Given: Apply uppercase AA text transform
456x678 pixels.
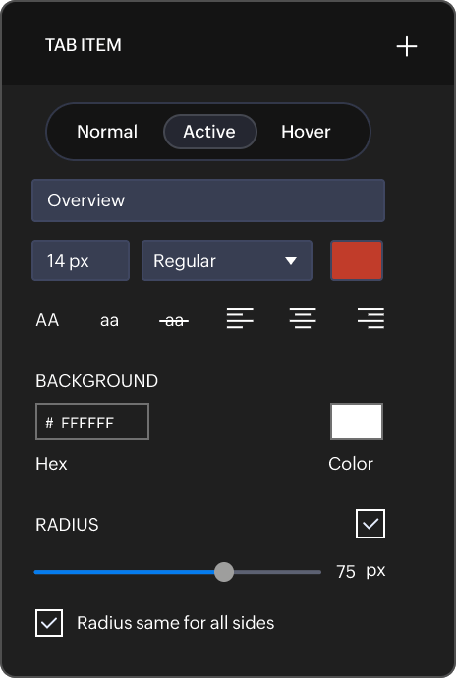Looking at the screenshot, I should point(47,320).
